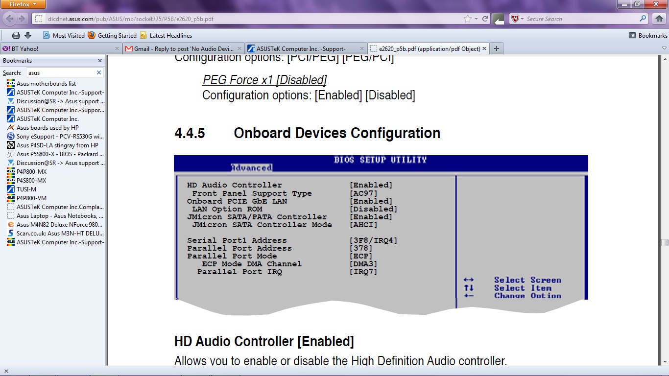Screen dimensions: 669x376
Task: Print the page using printer icon
Action: 16,35
